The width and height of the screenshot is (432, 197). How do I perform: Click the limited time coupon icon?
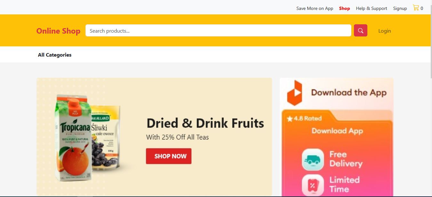[x=313, y=185]
